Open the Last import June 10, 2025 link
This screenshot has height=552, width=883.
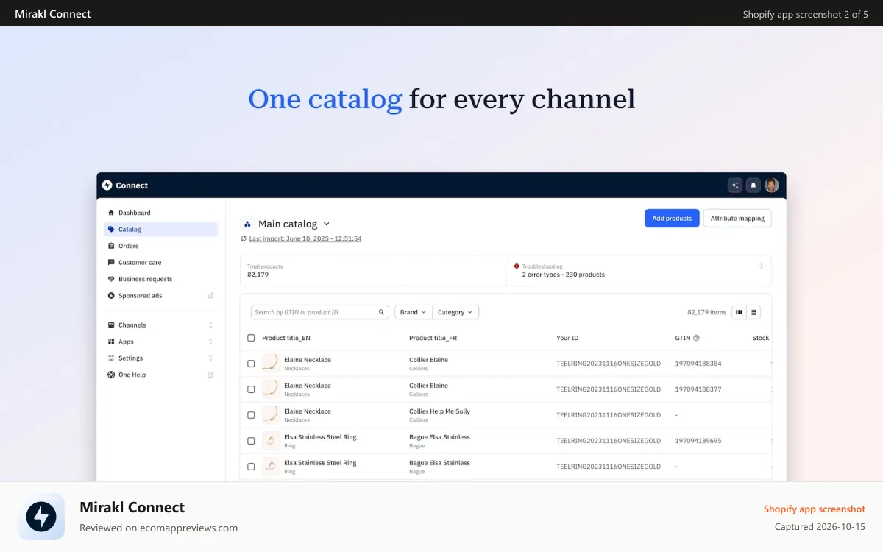[305, 238]
